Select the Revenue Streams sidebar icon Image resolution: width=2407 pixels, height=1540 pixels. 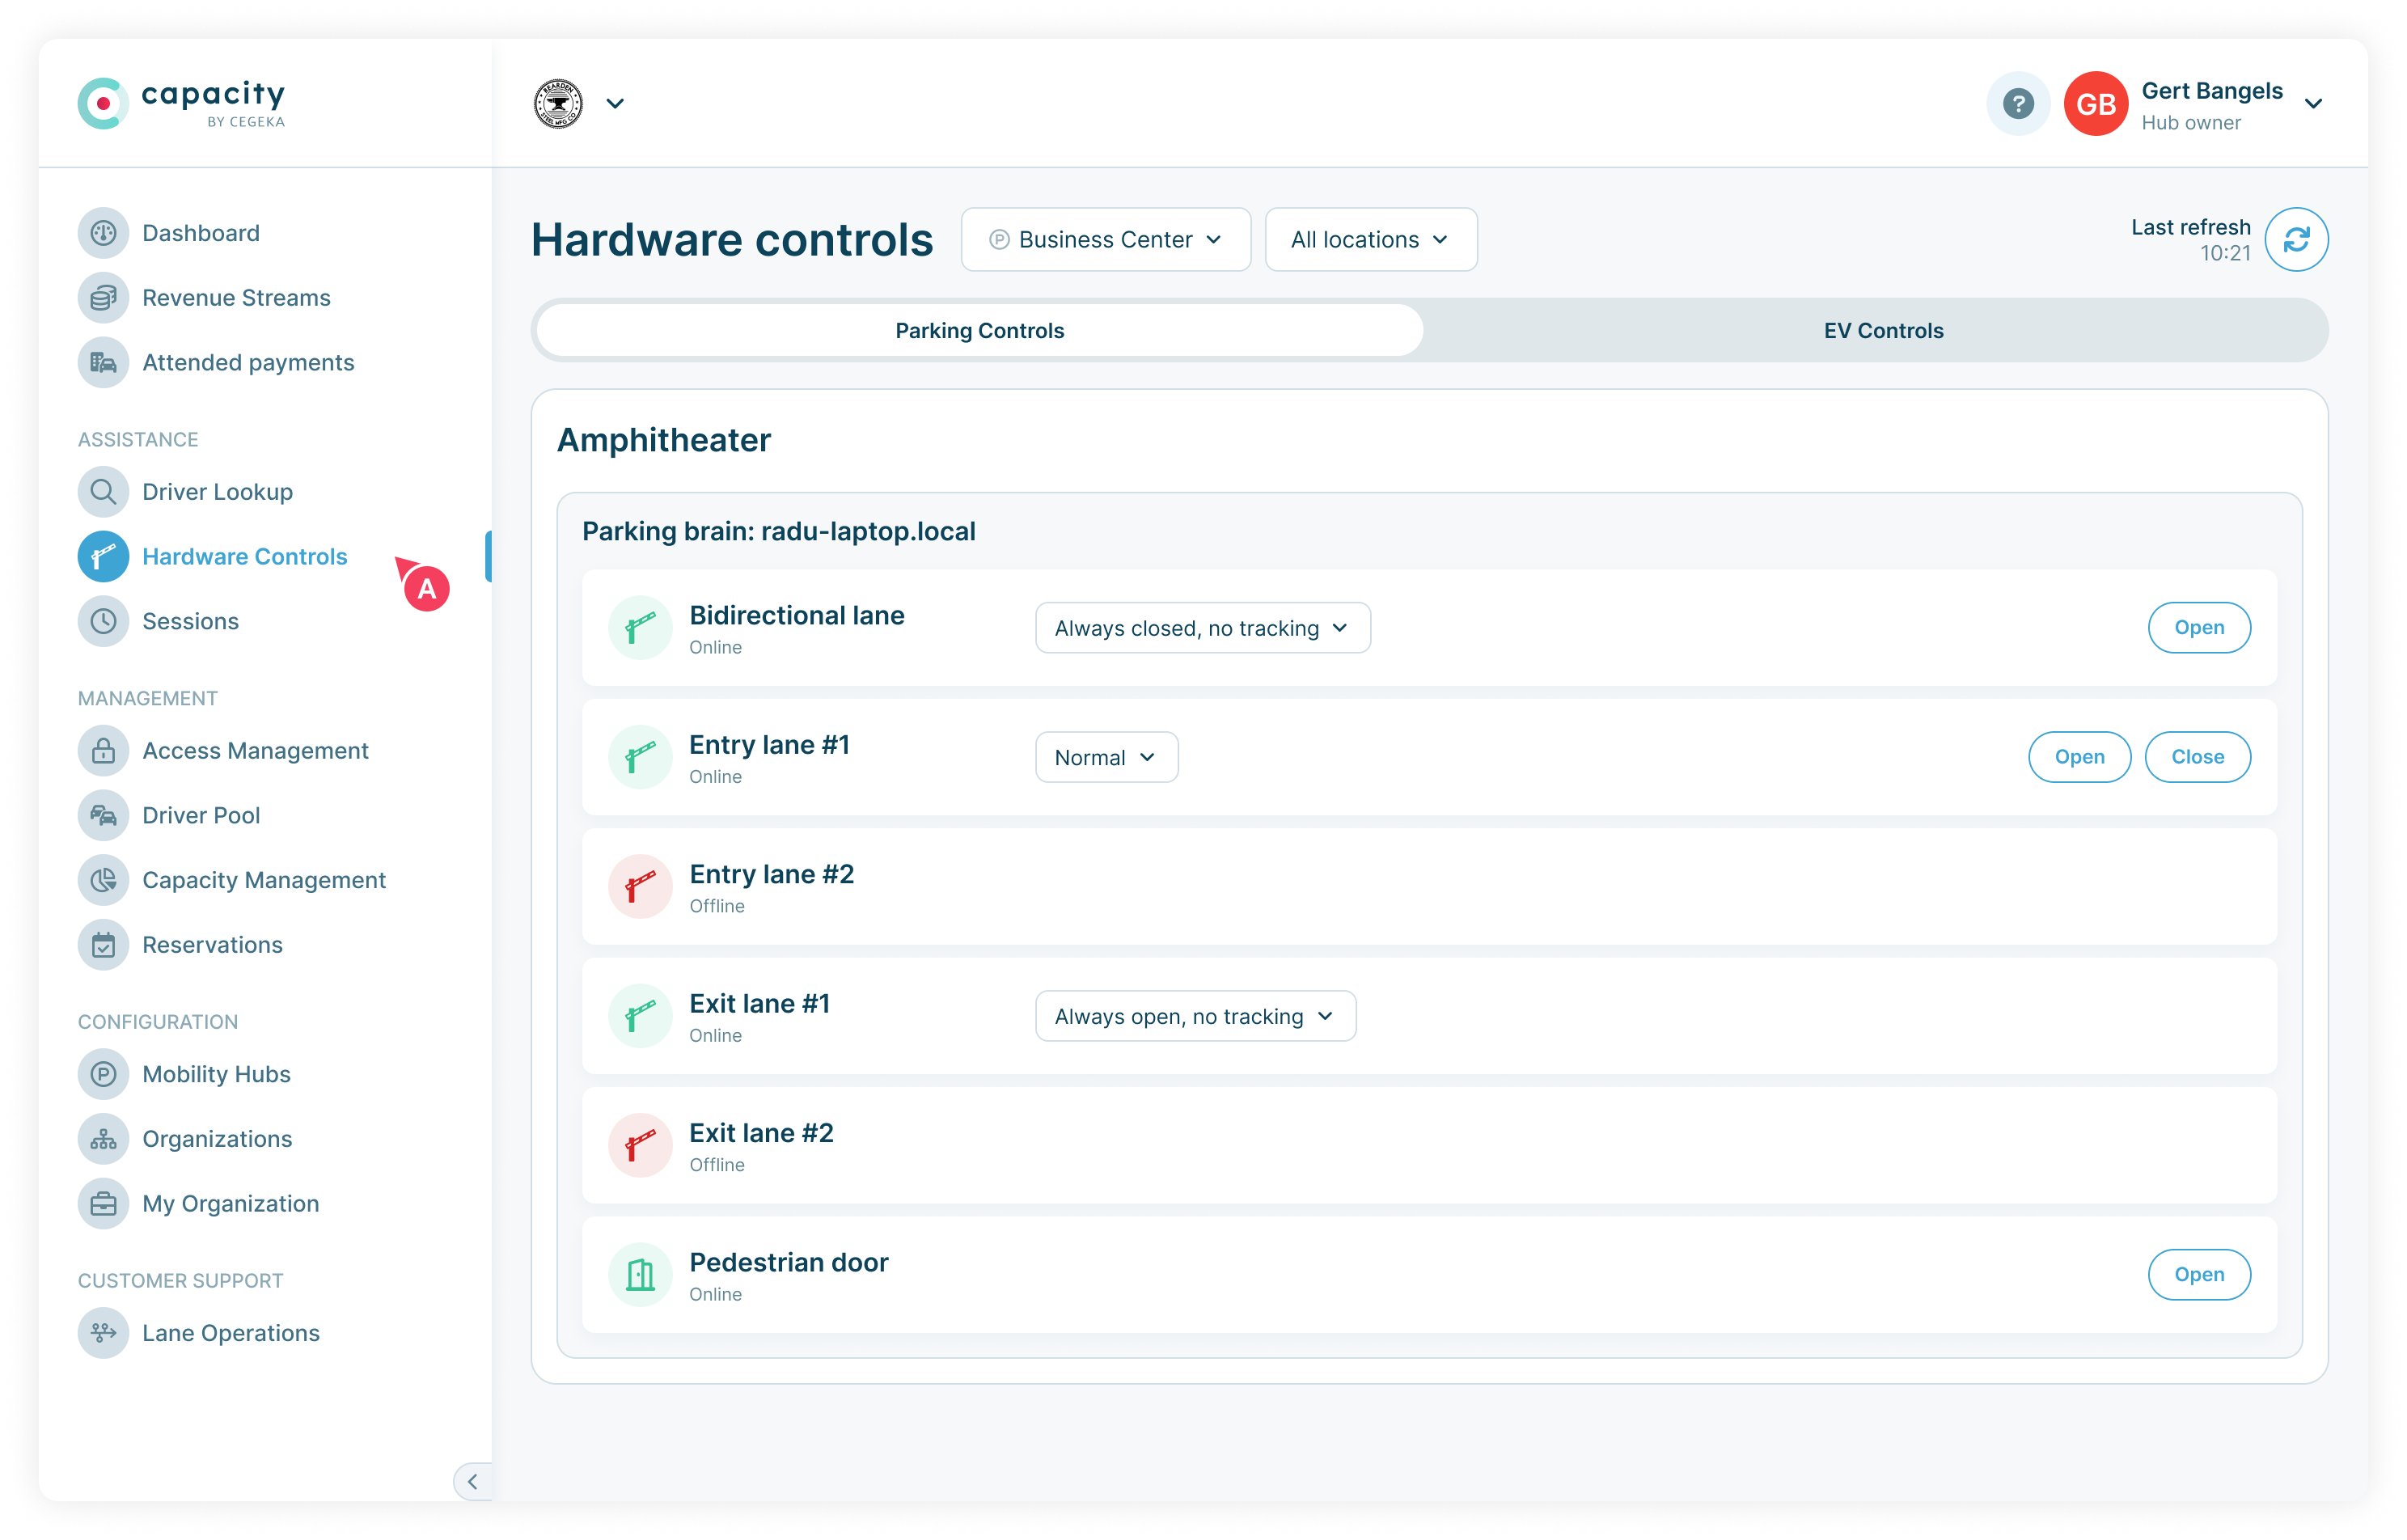point(103,297)
